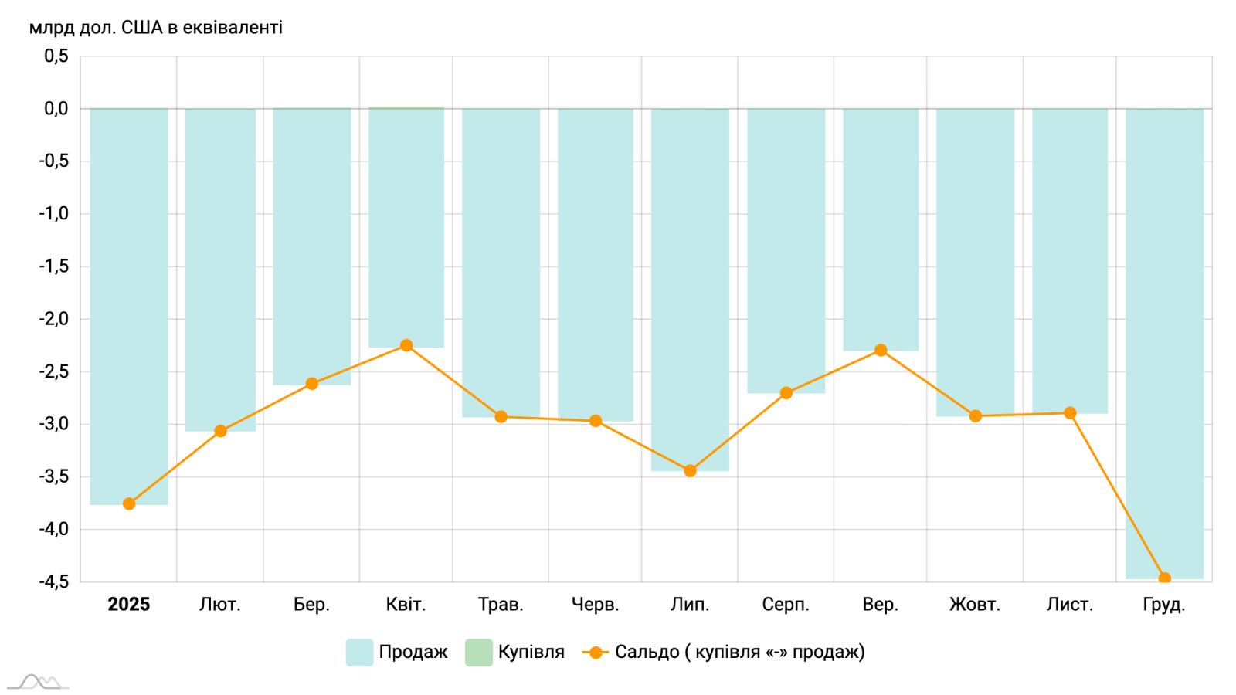Toggle the Продаж legend series

[x=413, y=652]
